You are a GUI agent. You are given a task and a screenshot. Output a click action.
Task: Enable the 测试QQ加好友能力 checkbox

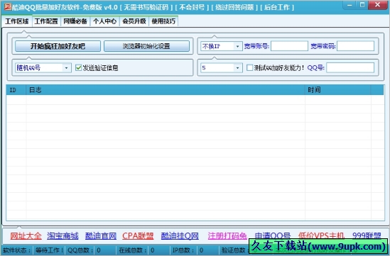[249, 68]
